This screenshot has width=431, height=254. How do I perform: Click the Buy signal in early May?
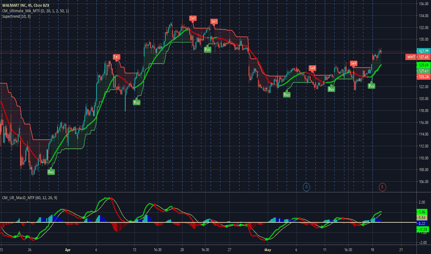(287, 95)
